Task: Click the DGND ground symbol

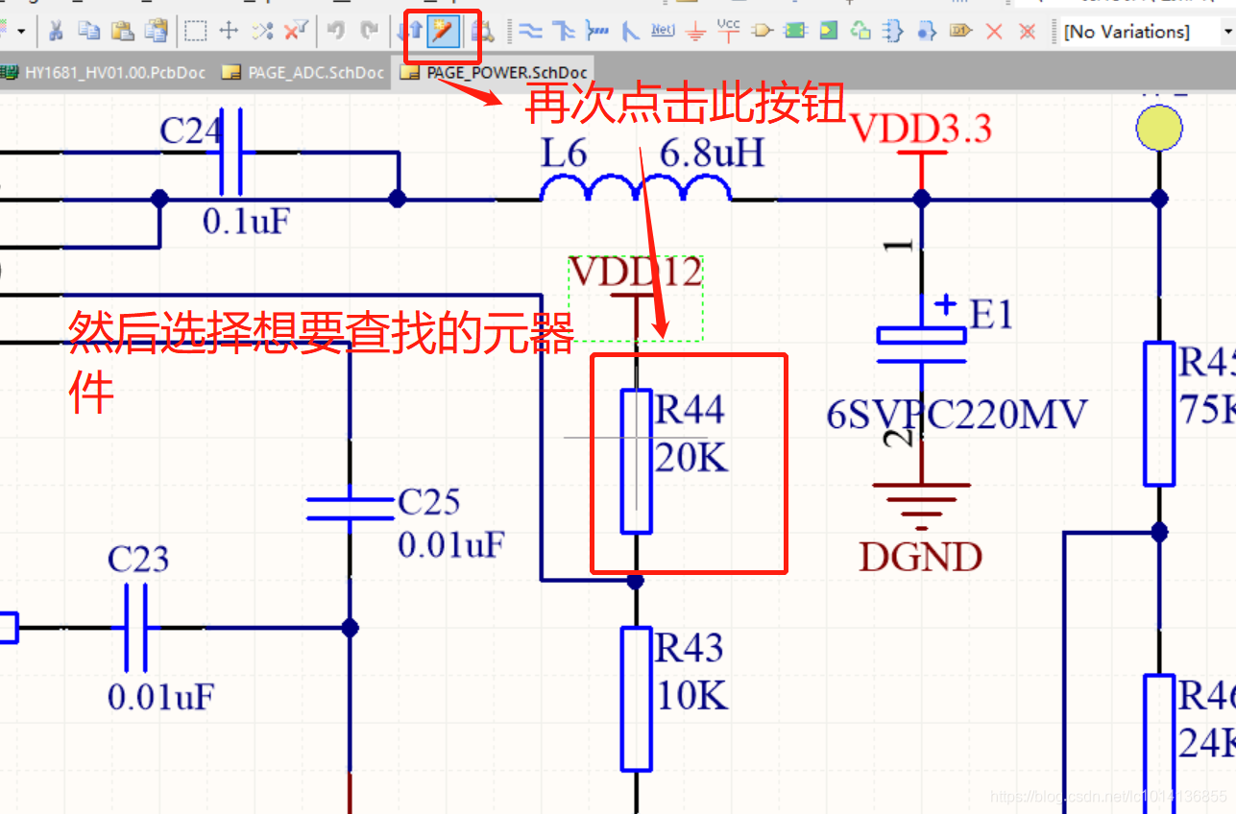Action: tap(921, 528)
